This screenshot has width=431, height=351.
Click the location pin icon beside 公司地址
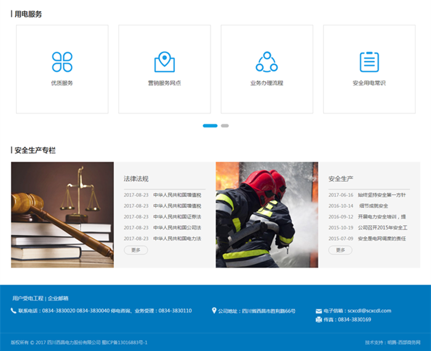(x=214, y=311)
